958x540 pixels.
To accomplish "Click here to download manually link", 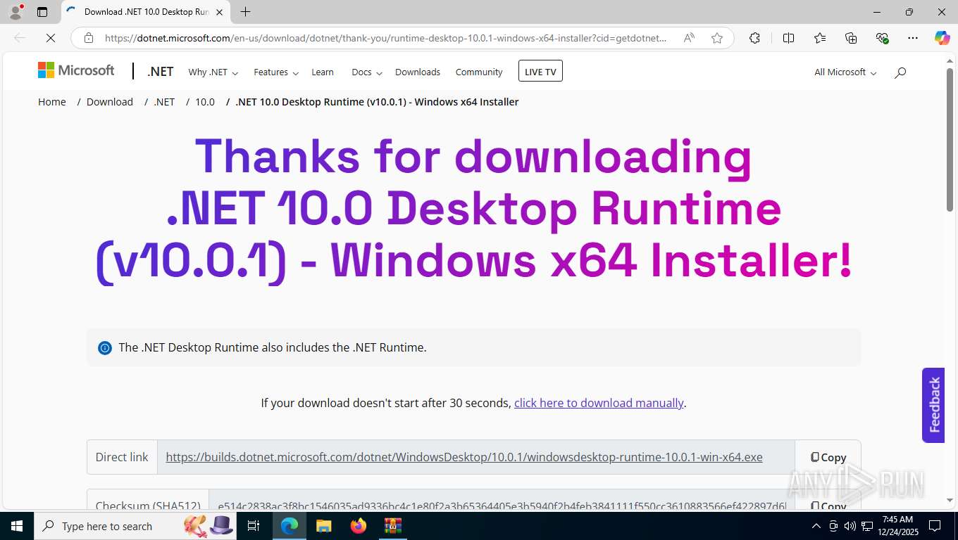I will [x=599, y=403].
